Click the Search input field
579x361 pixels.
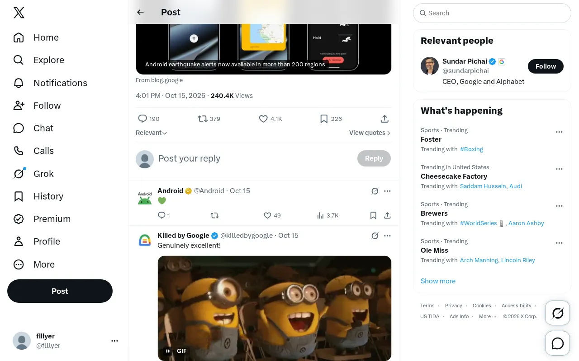(x=492, y=13)
